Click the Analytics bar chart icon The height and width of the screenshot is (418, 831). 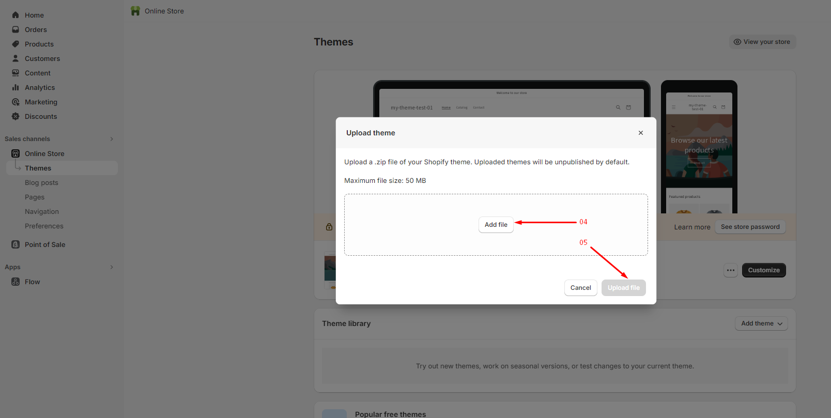click(16, 87)
